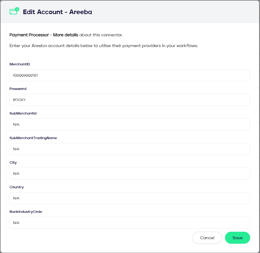Click the Edit Account - Areeba title

[x=57, y=12]
